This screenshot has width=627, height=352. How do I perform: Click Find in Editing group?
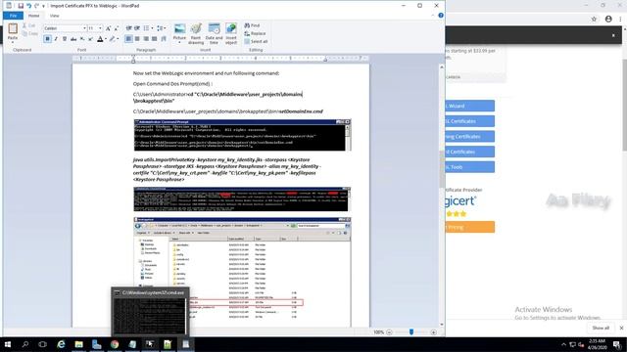(x=253, y=25)
